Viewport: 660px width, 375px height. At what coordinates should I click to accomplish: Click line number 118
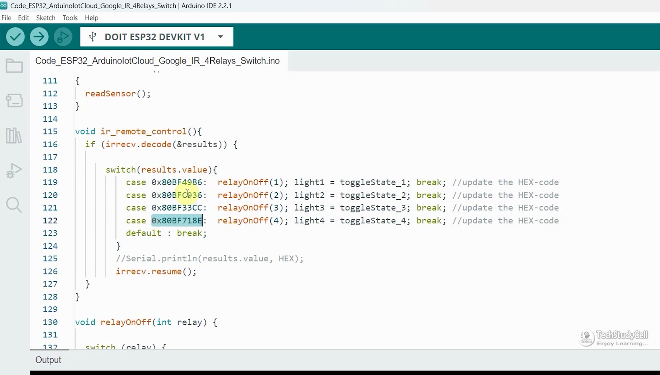coord(50,170)
